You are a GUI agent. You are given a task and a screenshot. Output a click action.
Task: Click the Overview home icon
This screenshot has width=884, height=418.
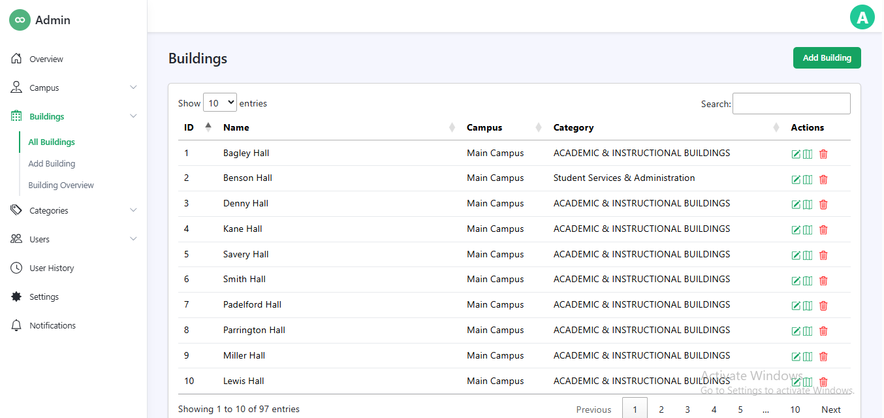click(x=16, y=59)
